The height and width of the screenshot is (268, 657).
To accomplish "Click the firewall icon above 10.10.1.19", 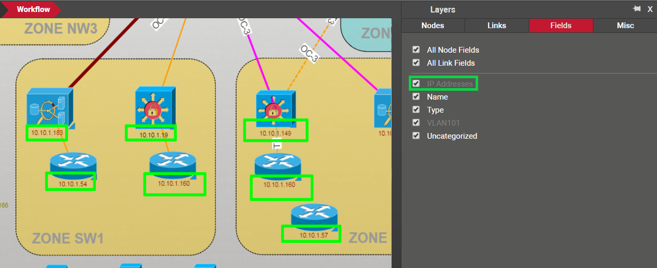I will (152, 107).
